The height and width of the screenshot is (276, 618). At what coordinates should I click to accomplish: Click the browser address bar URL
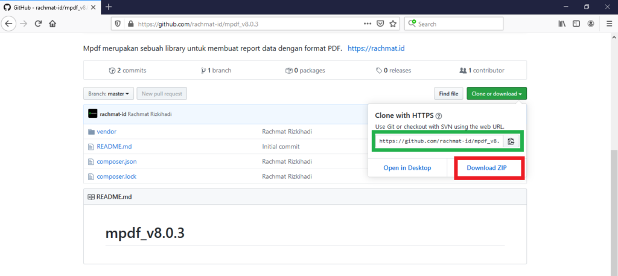198,24
